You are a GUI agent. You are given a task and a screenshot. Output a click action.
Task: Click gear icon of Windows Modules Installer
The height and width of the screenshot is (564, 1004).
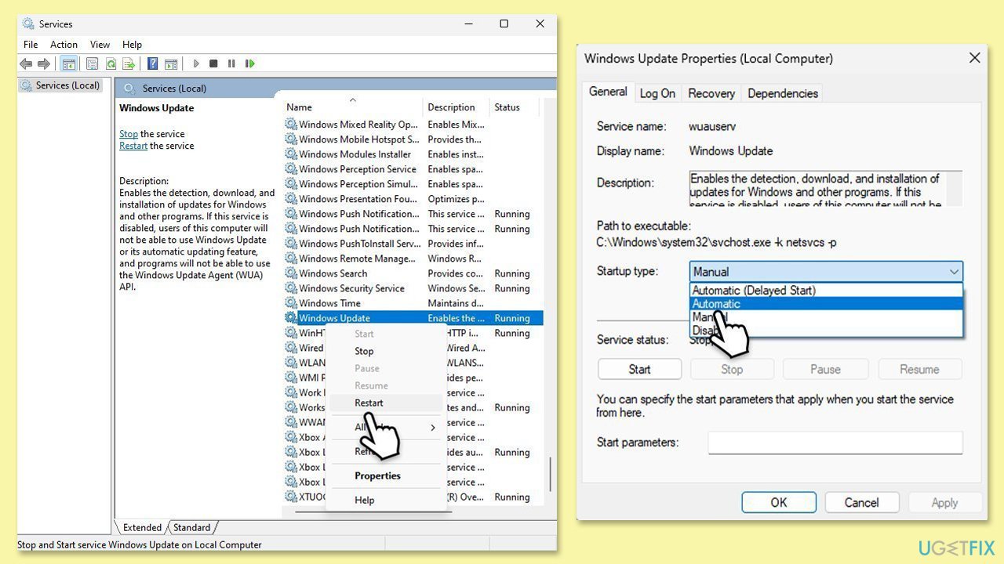point(291,154)
